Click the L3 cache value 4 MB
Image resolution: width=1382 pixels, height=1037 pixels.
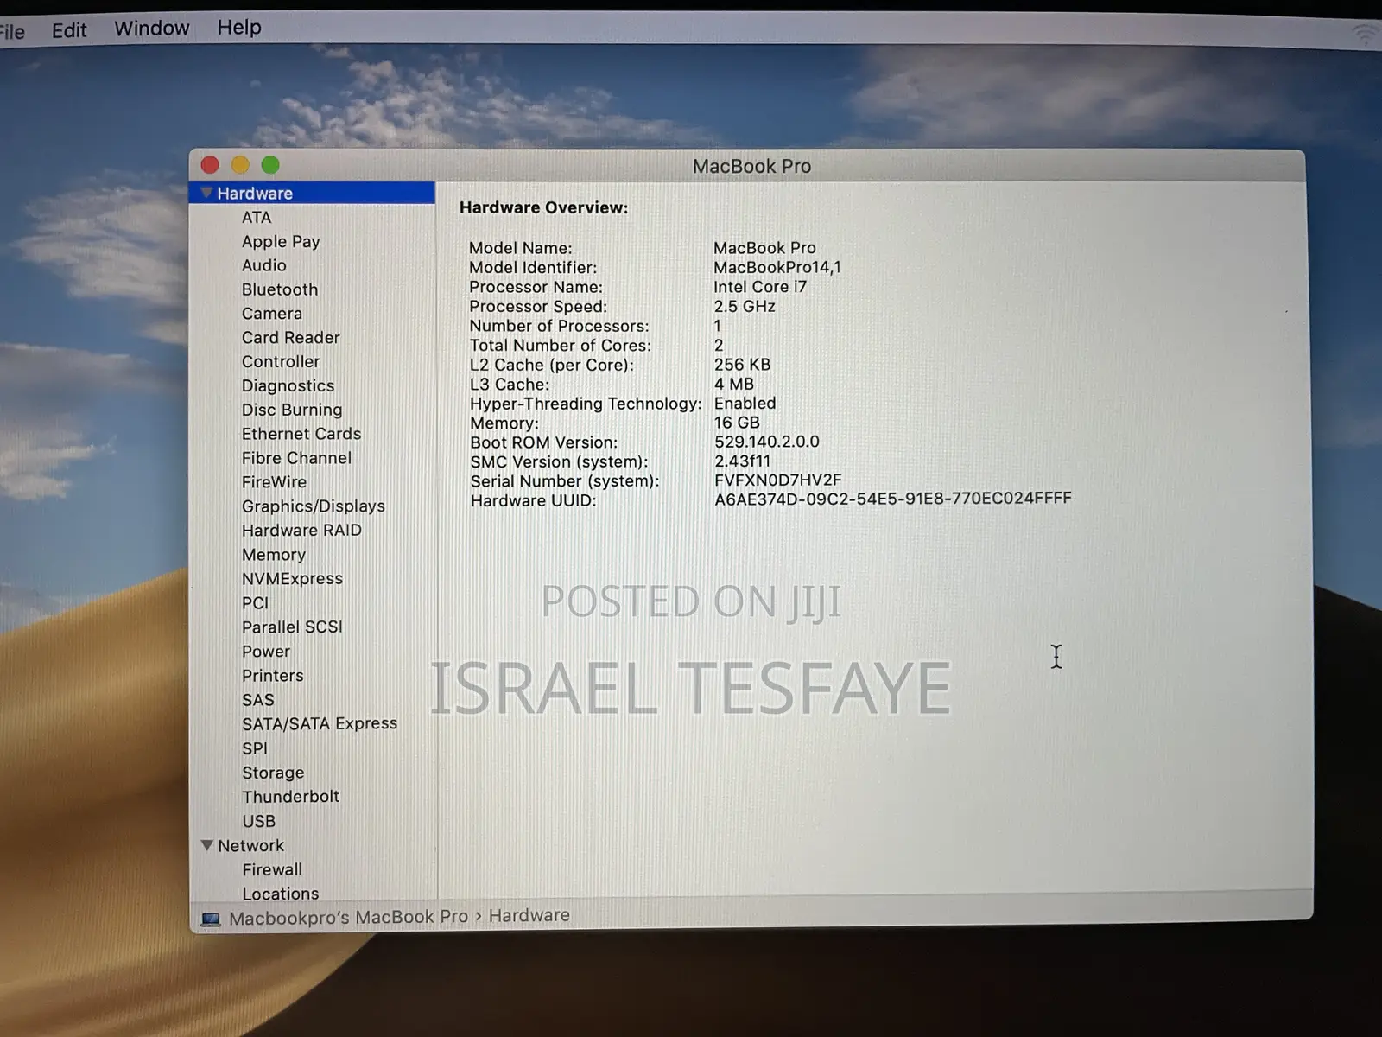(x=733, y=384)
